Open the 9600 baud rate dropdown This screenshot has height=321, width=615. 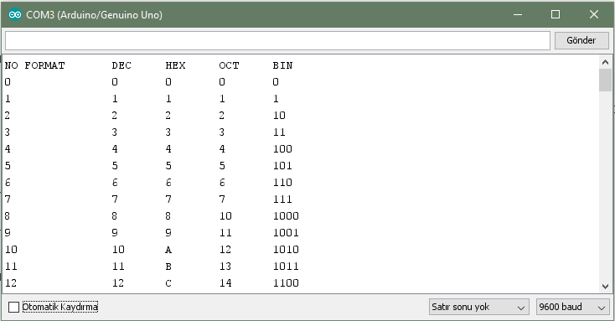tap(572, 307)
